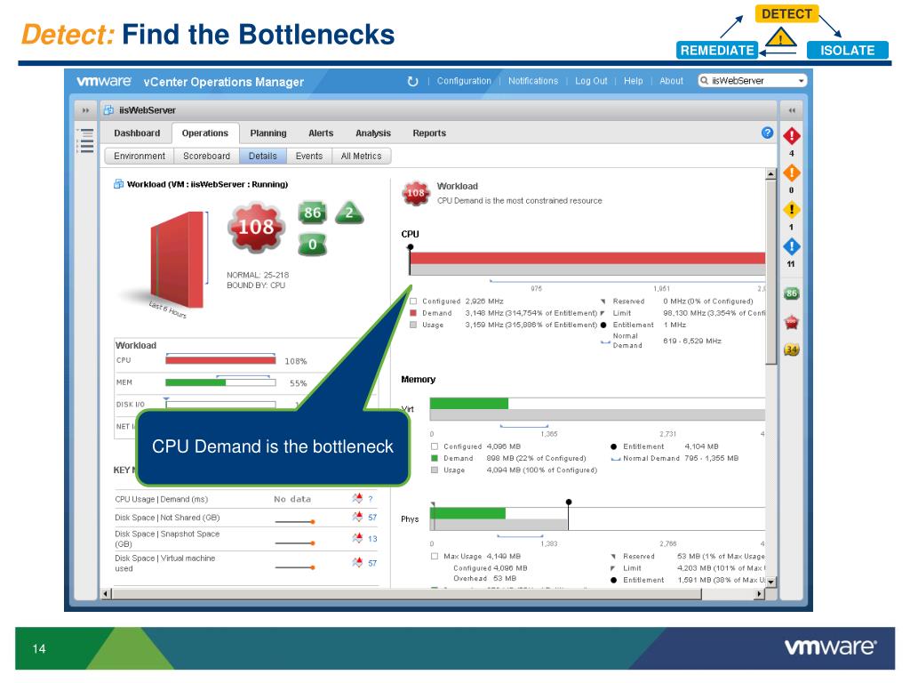Open the search box dropdown arrow
Viewport: 910px width, 683px height.
[x=801, y=81]
